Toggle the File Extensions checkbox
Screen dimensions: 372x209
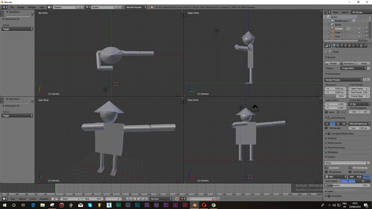point(350,168)
